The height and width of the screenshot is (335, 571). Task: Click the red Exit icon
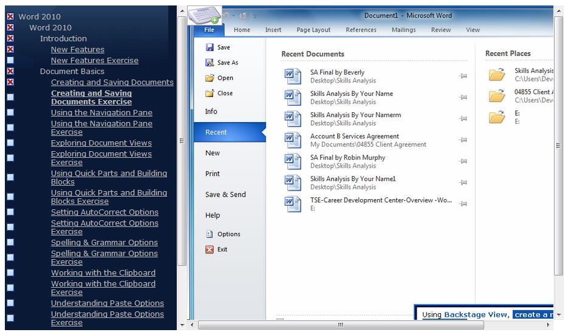click(x=210, y=249)
